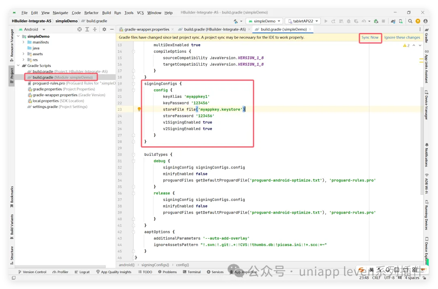438x289 pixels.
Task: Click Collapse All icon in Project panel
Action: click(x=94, y=29)
